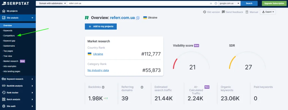Open domain in new window icon beside referr.com.ua
The height and width of the screenshot is (110, 288).
138,18
